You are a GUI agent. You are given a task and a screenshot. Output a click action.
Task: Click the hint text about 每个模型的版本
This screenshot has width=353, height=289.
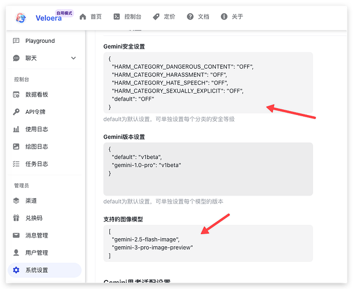pos(163,202)
